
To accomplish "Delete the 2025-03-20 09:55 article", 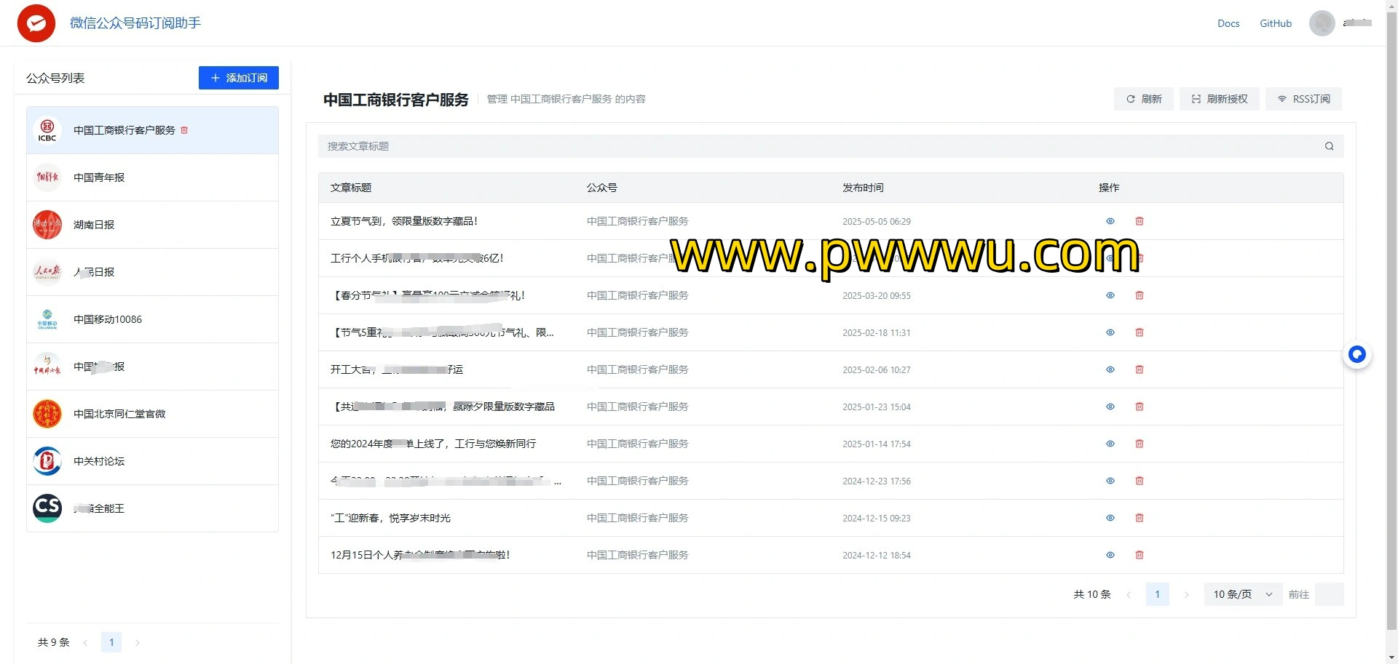I will point(1140,295).
